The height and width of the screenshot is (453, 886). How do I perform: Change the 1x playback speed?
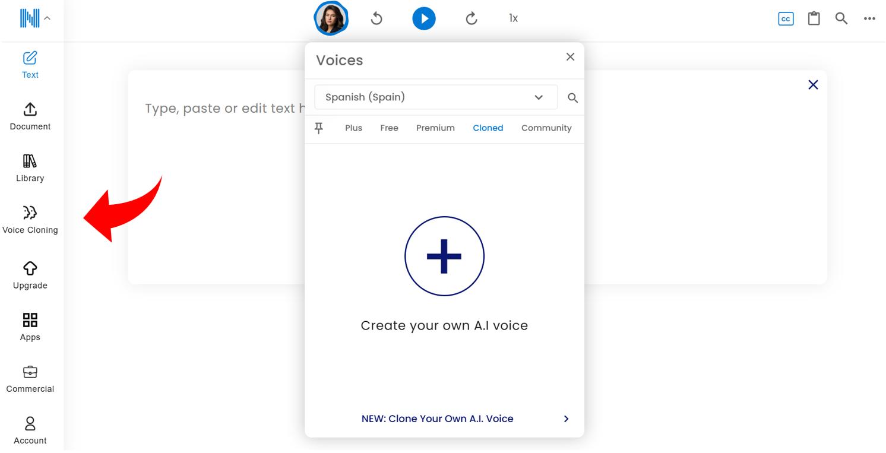(512, 18)
